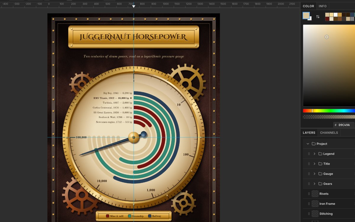Pick the white palette swatch
Image resolution: width=355 pixels, height=222 pixels.
point(335,15)
